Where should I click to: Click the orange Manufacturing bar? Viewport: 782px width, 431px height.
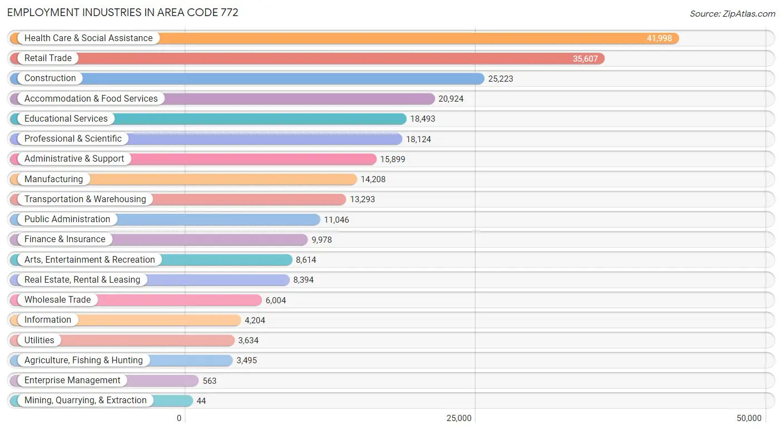(183, 179)
